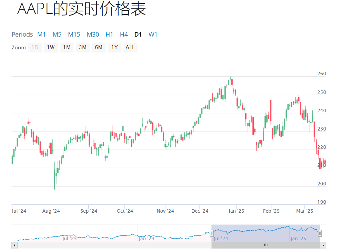The image size is (341, 251).
Task: Select the H1 period
Action: (x=109, y=35)
